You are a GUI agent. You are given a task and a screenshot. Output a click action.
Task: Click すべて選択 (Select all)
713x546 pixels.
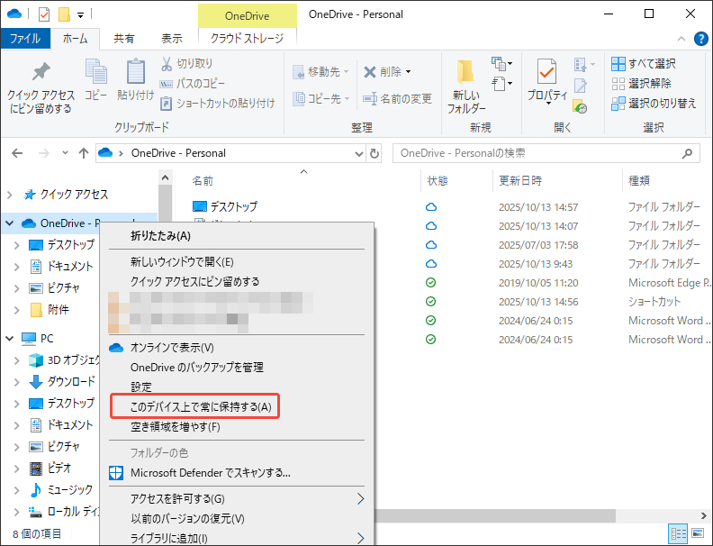click(x=644, y=64)
